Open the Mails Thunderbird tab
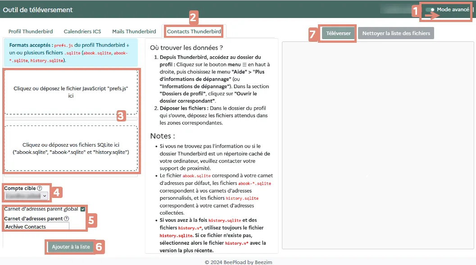Viewport: 476px width, 265px height. [x=134, y=31]
